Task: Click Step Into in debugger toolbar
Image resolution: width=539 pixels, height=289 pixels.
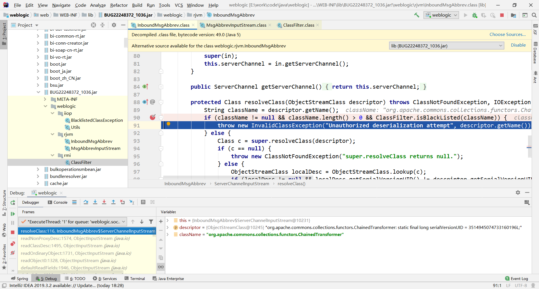Action: point(95,202)
